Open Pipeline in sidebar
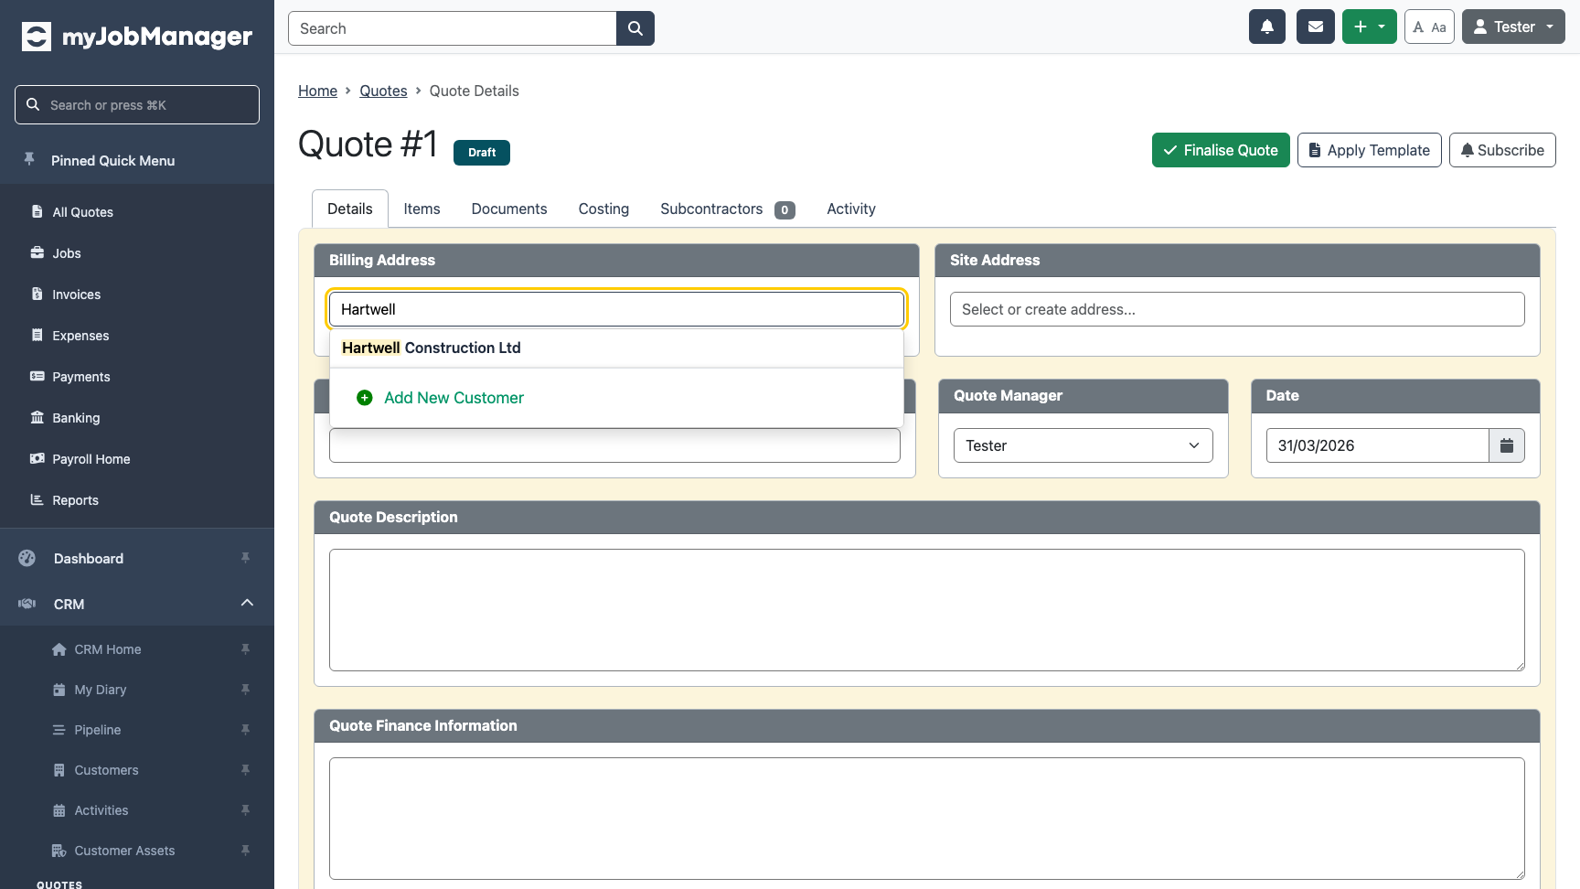Screen dimensions: 1580x889 pos(98,730)
